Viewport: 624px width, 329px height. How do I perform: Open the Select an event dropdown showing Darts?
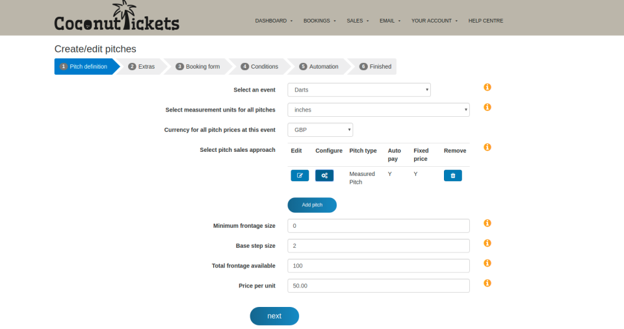coord(359,90)
